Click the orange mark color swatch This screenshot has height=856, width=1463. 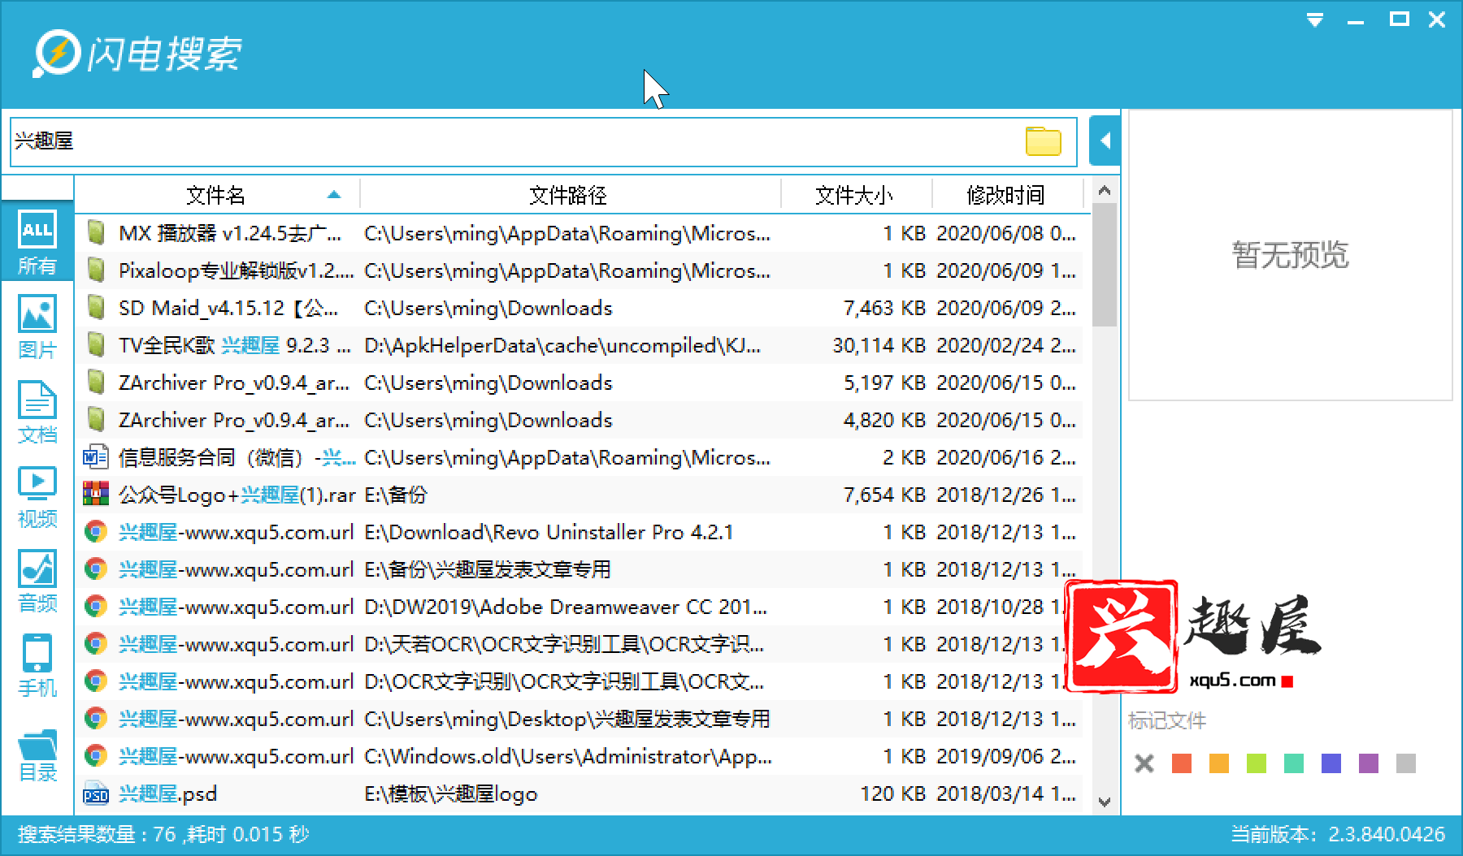pos(1219,763)
